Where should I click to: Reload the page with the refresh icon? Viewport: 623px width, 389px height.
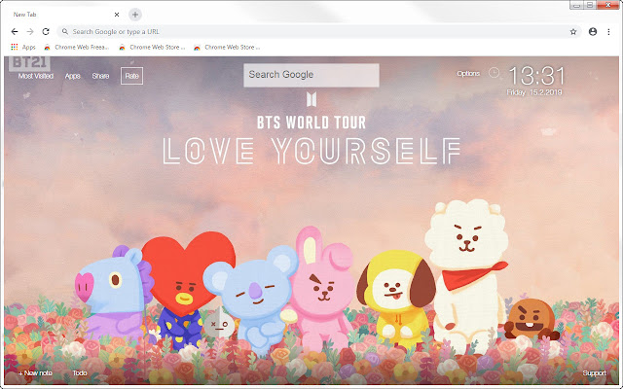tap(46, 32)
